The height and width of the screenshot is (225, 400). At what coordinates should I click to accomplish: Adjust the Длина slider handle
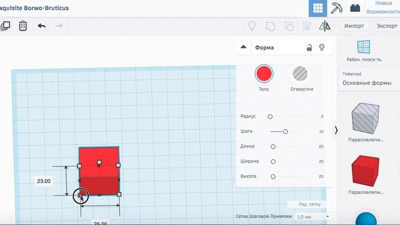273,147
